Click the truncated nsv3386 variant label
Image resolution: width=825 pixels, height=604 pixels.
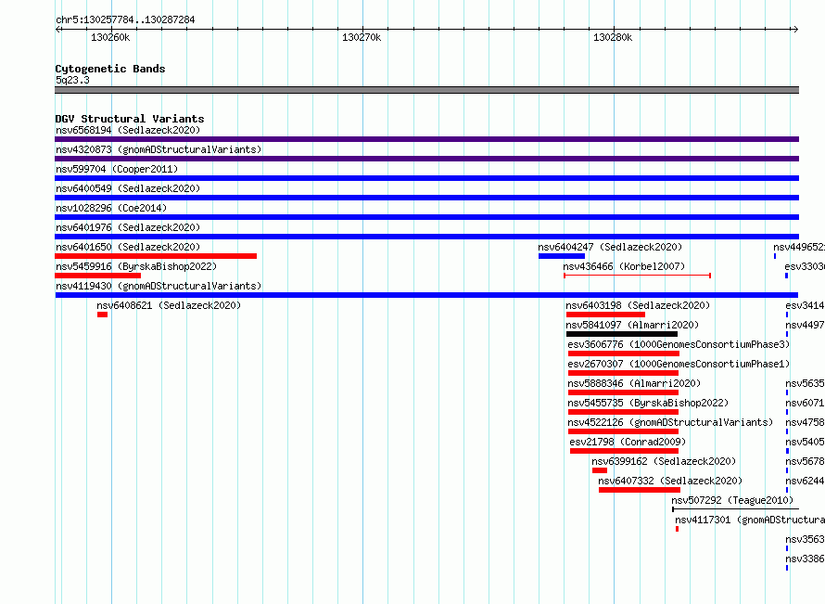click(x=805, y=559)
